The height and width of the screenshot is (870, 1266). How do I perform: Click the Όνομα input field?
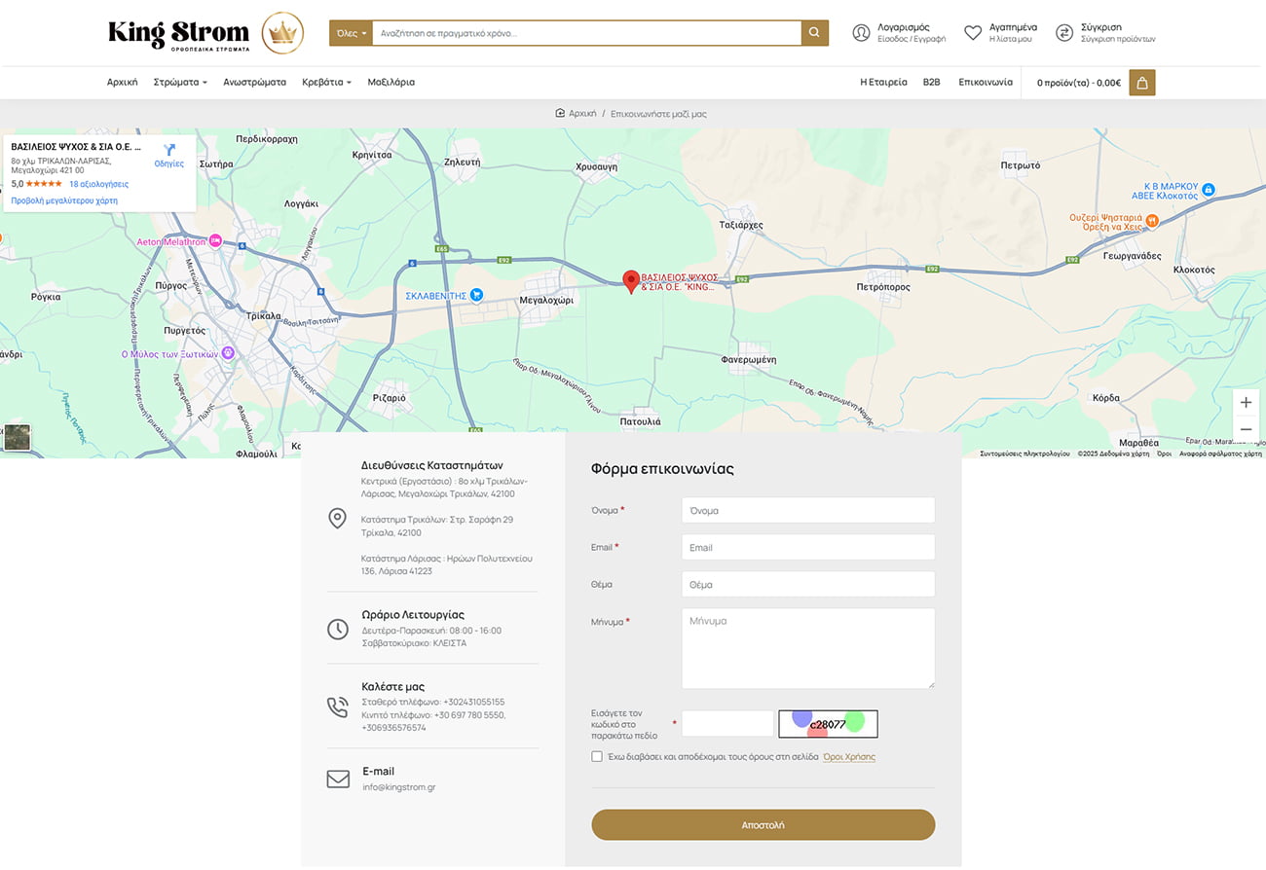808,510
